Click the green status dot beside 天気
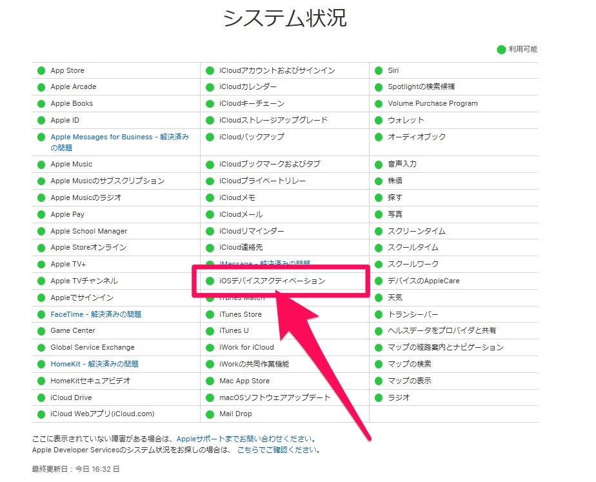Viewport: 596px width, 482px height. (379, 298)
